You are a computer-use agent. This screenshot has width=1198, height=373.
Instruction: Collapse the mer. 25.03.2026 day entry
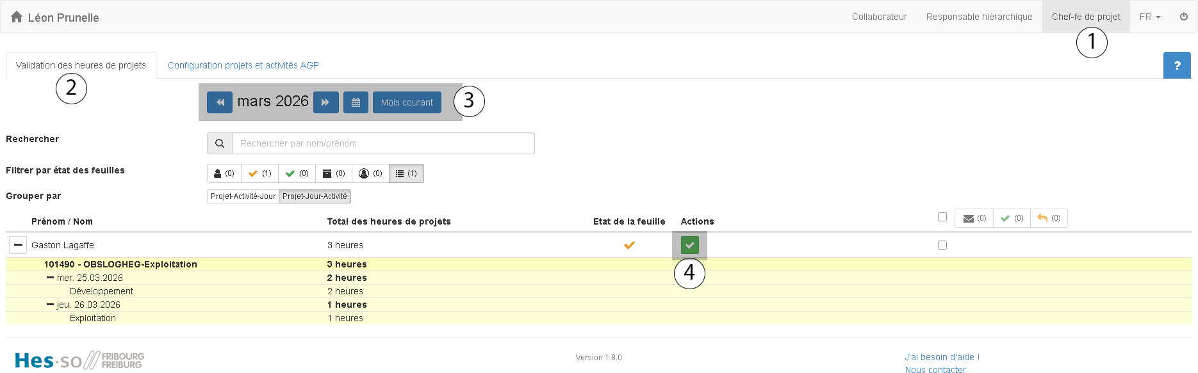pos(50,278)
